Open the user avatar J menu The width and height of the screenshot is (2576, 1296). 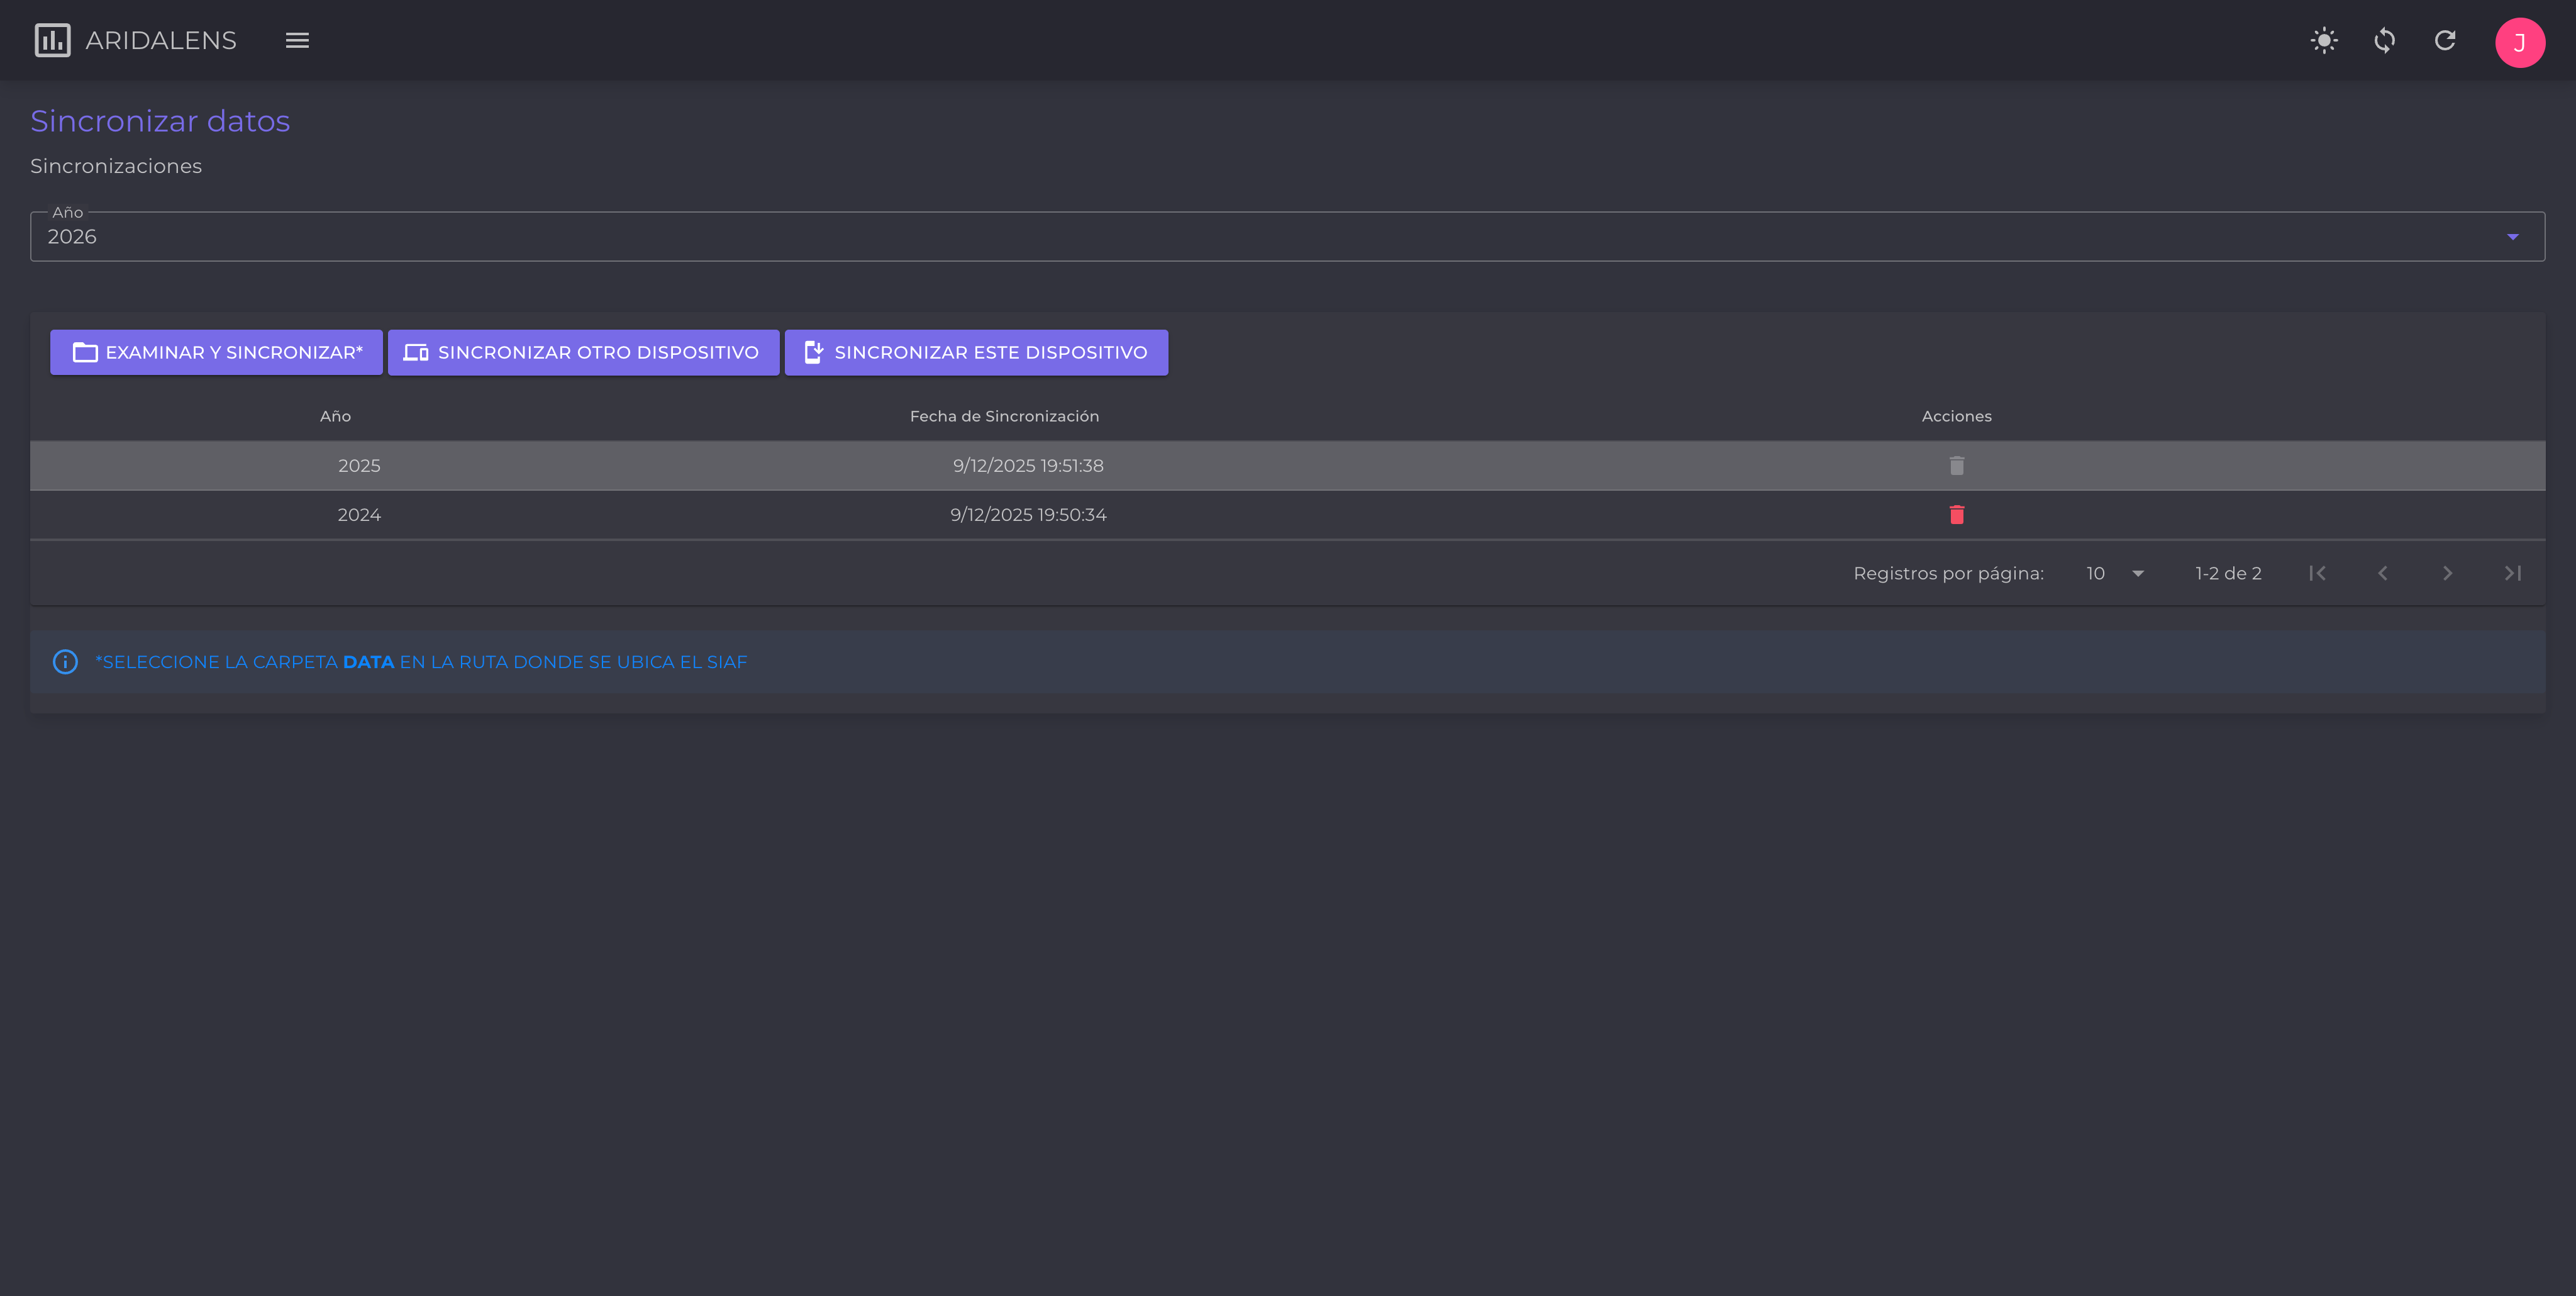coord(2519,42)
